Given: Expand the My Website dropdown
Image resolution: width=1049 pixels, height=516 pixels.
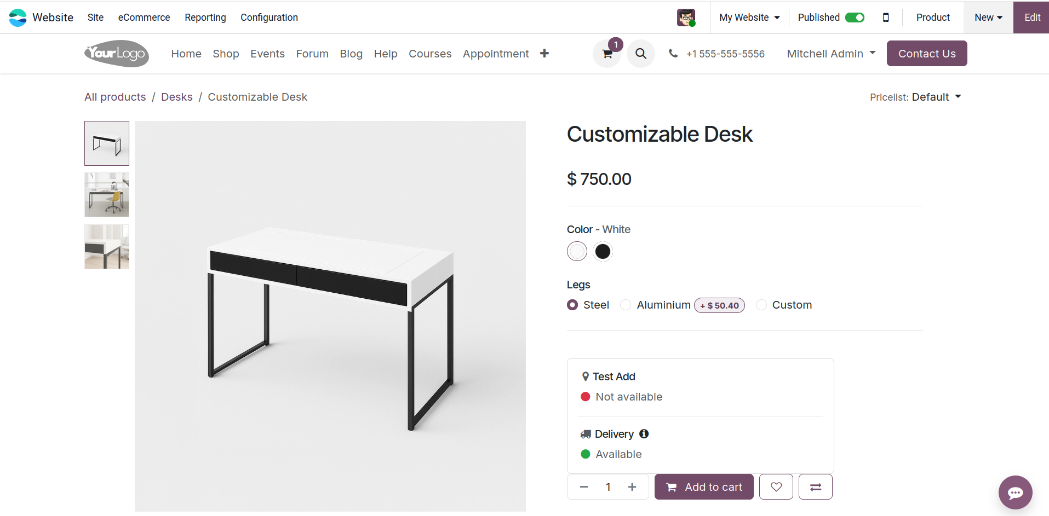Looking at the screenshot, I should (x=749, y=18).
